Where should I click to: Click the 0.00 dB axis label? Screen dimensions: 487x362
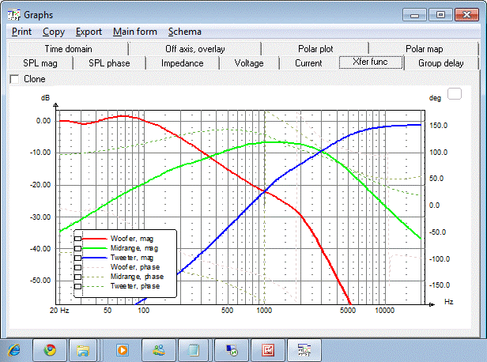pos(43,121)
